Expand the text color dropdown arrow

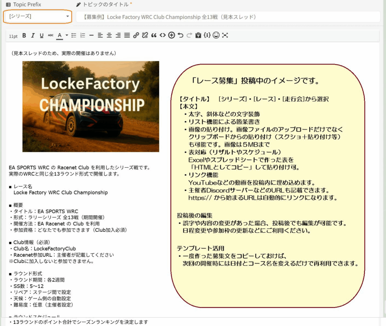point(66,35)
